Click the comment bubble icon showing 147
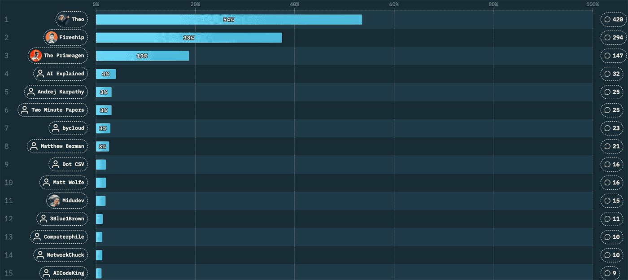This screenshot has width=628, height=280. tap(607, 56)
